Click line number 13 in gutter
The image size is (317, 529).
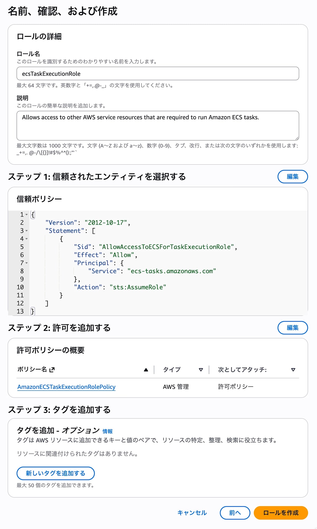point(20,311)
